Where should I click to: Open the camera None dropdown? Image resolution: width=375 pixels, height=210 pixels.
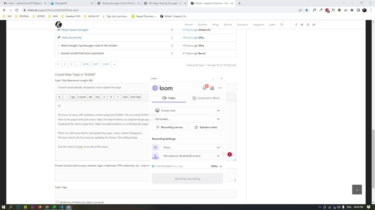[x=192, y=147]
